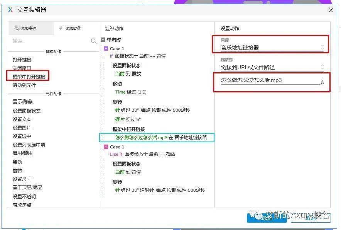The image size is (341, 230).
Task: Choose the 显示/隐藏 action
Action: tap(23, 102)
